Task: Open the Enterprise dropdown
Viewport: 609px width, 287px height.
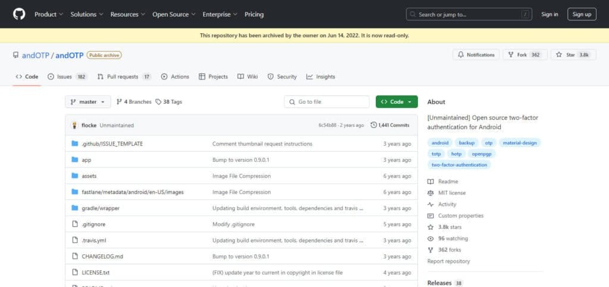Action: click(x=220, y=14)
